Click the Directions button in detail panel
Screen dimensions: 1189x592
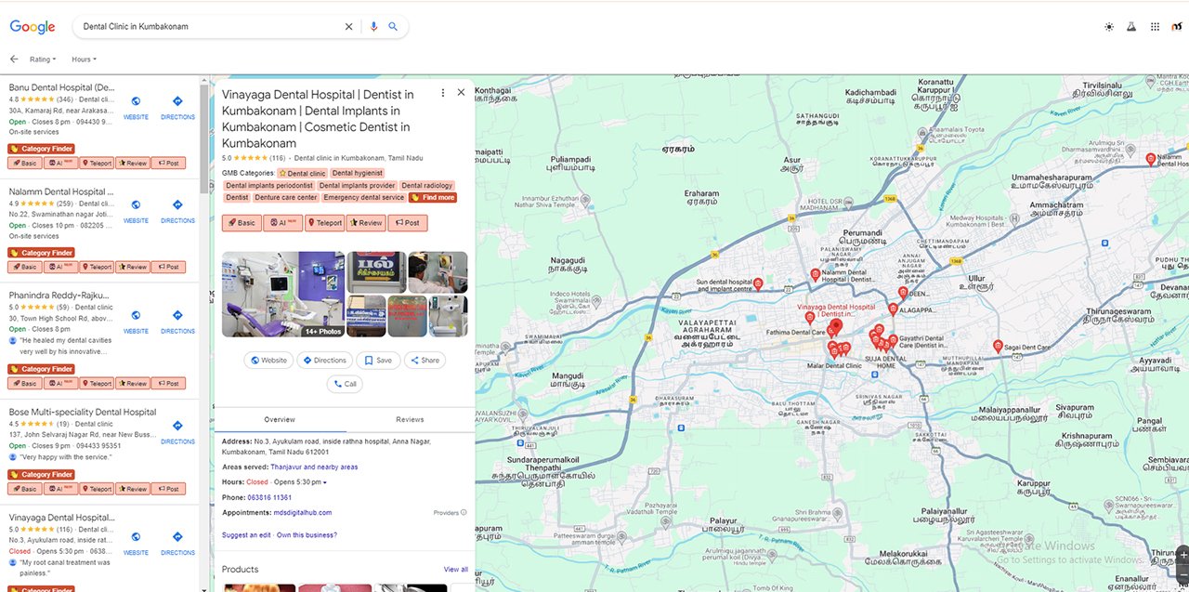pyautogui.click(x=324, y=361)
